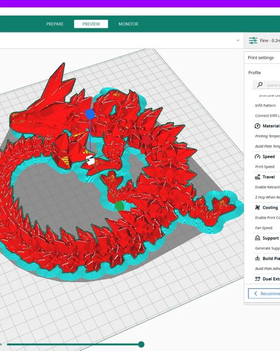The image size is (280, 351).
Task: Click the Material category icon
Action: coord(257,126)
